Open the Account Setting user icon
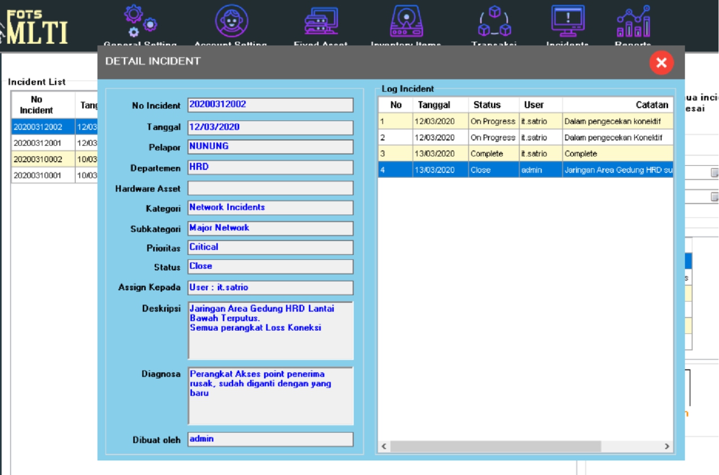Image resolution: width=719 pixels, height=475 pixels. coord(231,21)
